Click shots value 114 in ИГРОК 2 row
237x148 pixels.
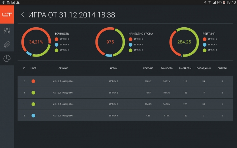point(185,81)
